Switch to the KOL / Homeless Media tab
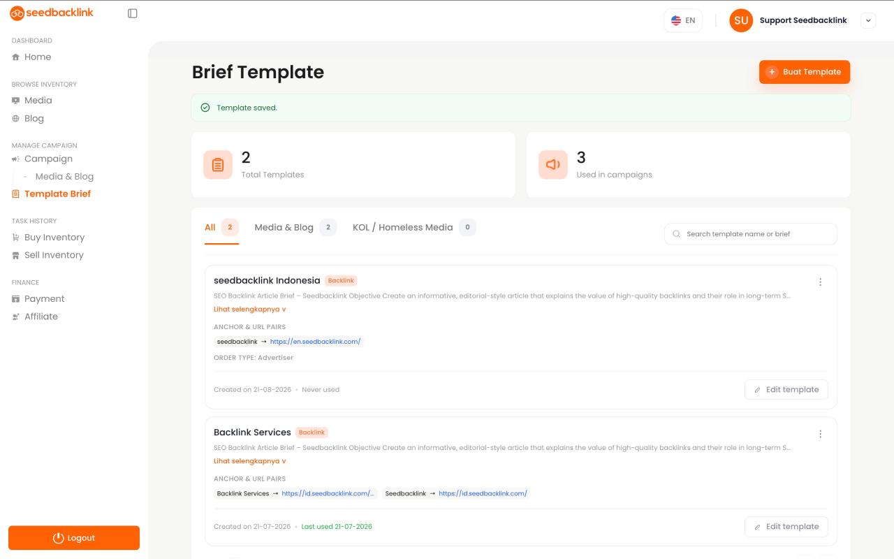This screenshot has height=559, width=894. coord(414,227)
